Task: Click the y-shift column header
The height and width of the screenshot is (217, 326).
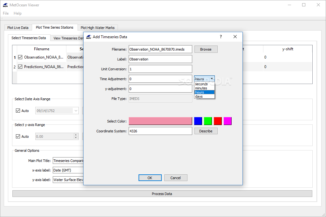Action: [x=288, y=49]
